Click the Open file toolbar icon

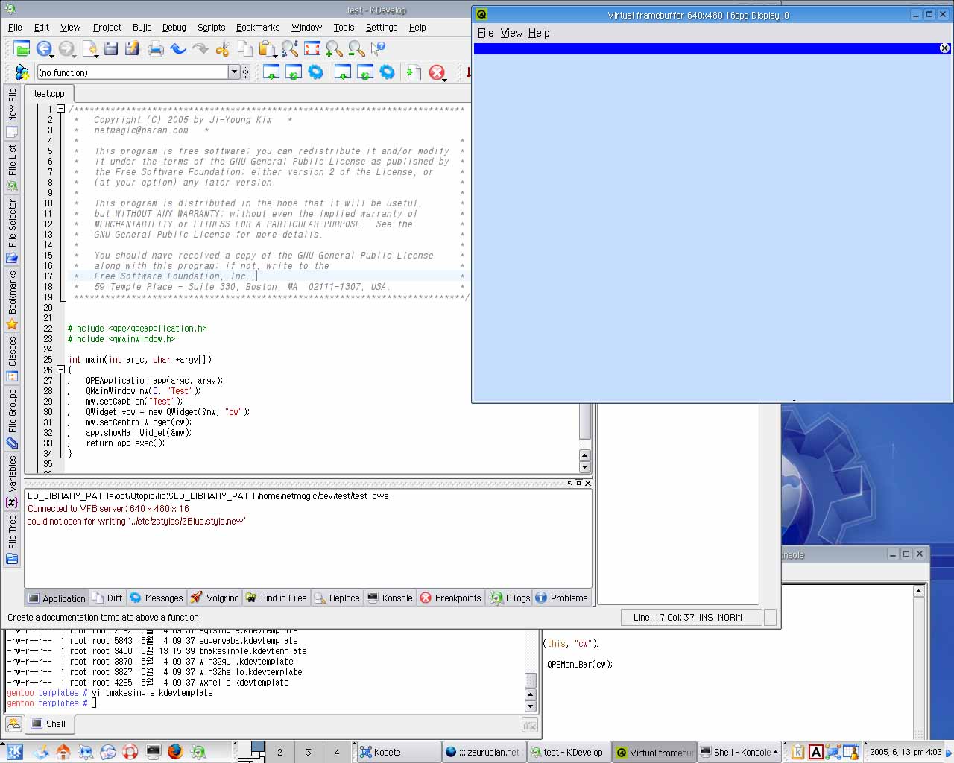pyautogui.click(x=22, y=48)
